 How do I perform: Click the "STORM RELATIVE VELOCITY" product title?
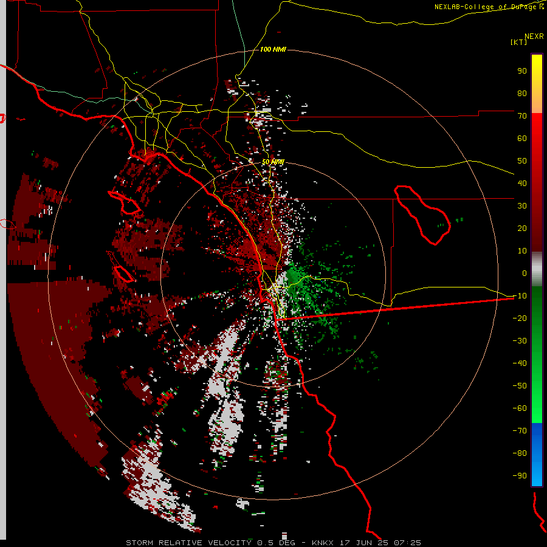(188, 543)
